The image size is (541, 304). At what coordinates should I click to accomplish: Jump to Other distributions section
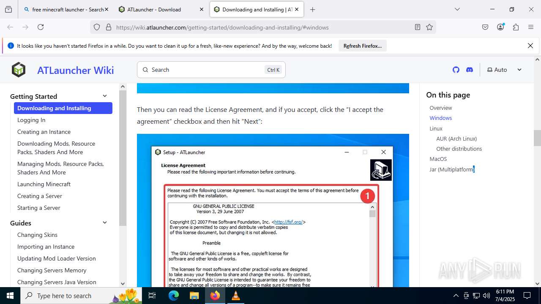[459, 149]
